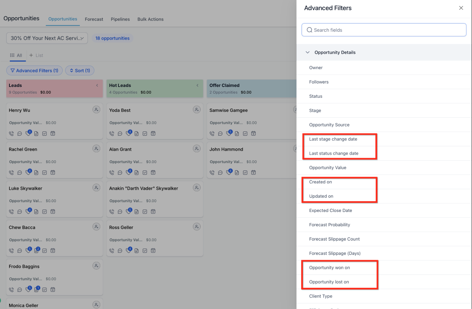
Task: Click tags icon on Rachel Green card
Action: (28, 172)
